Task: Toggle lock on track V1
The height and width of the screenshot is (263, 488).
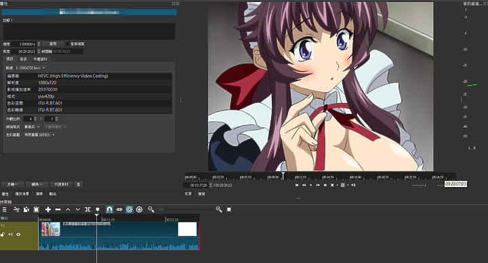Action: (3, 235)
